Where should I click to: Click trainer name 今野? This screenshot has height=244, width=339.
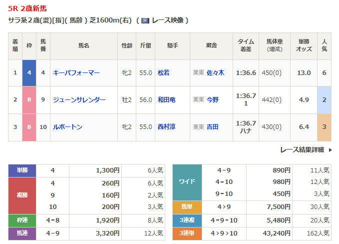tap(212, 99)
